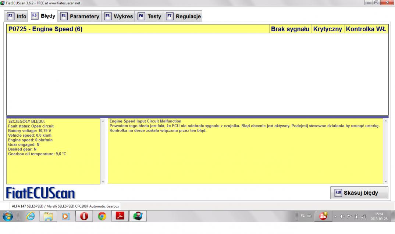The image size is (395, 234).
Task: Click FiatECUScan taskbar icon
Action: pos(138,216)
